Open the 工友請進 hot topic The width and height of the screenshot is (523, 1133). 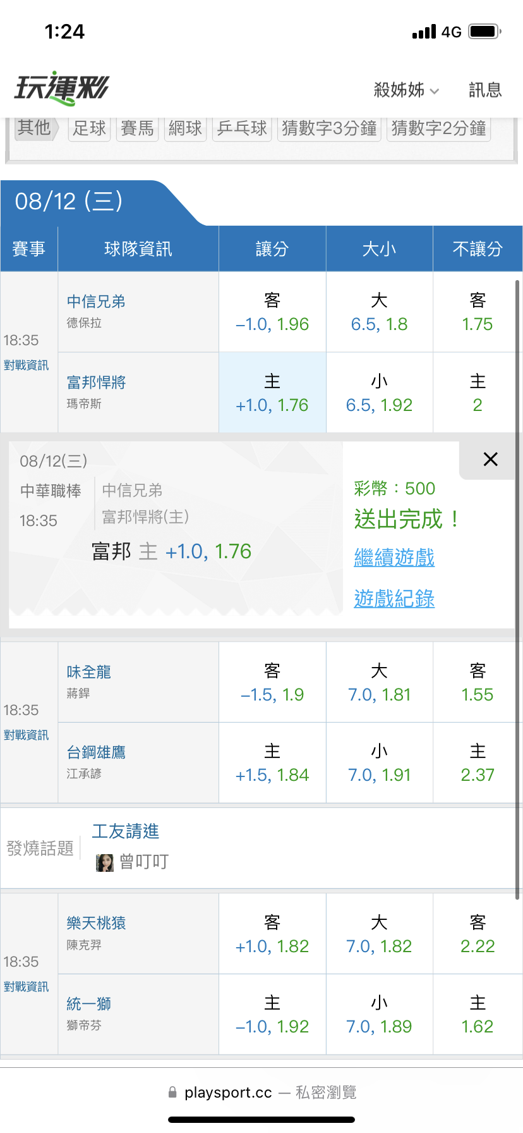[126, 831]
